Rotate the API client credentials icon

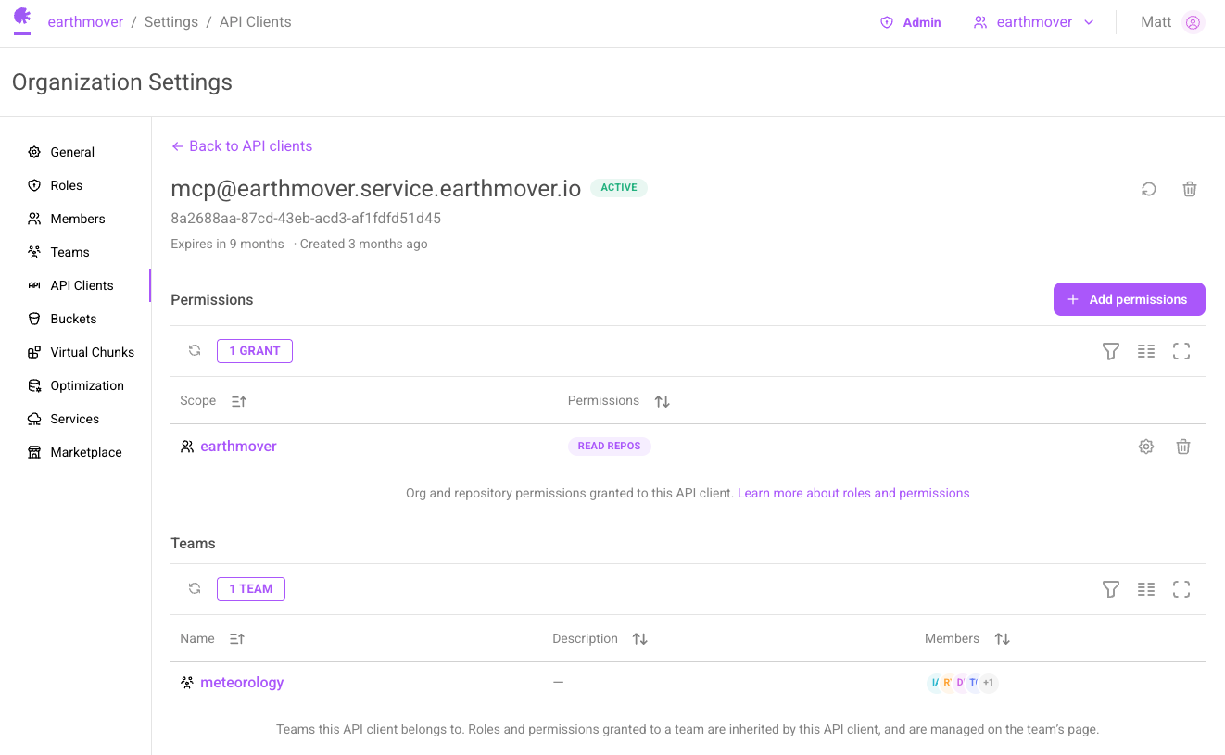(1149, 189)
